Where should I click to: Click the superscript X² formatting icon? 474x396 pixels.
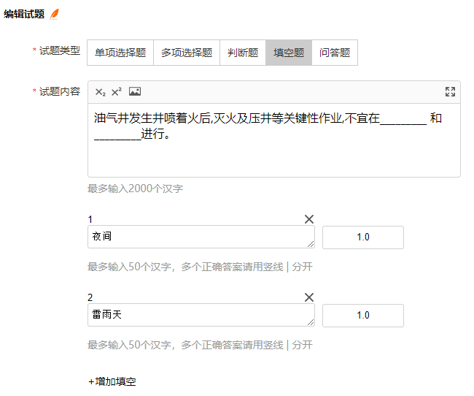pyautogui.click(x=117, y=91)
